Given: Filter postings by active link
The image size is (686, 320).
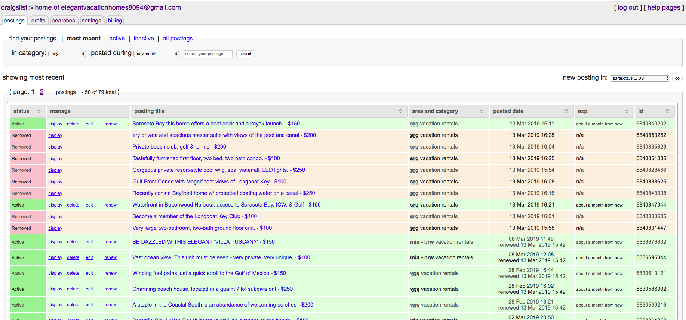Looking at the screenshot, I should 117,38.
